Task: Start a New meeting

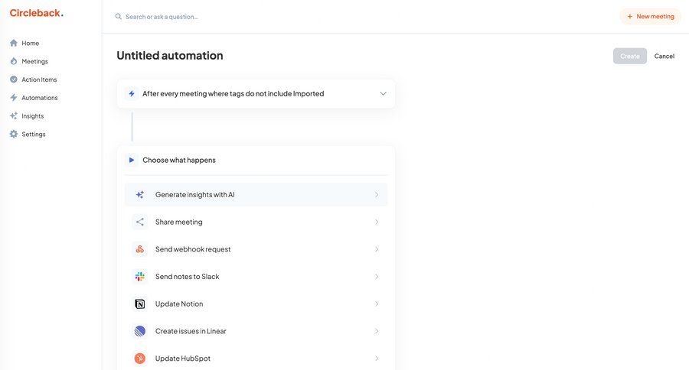Action: tap(650, 16)
